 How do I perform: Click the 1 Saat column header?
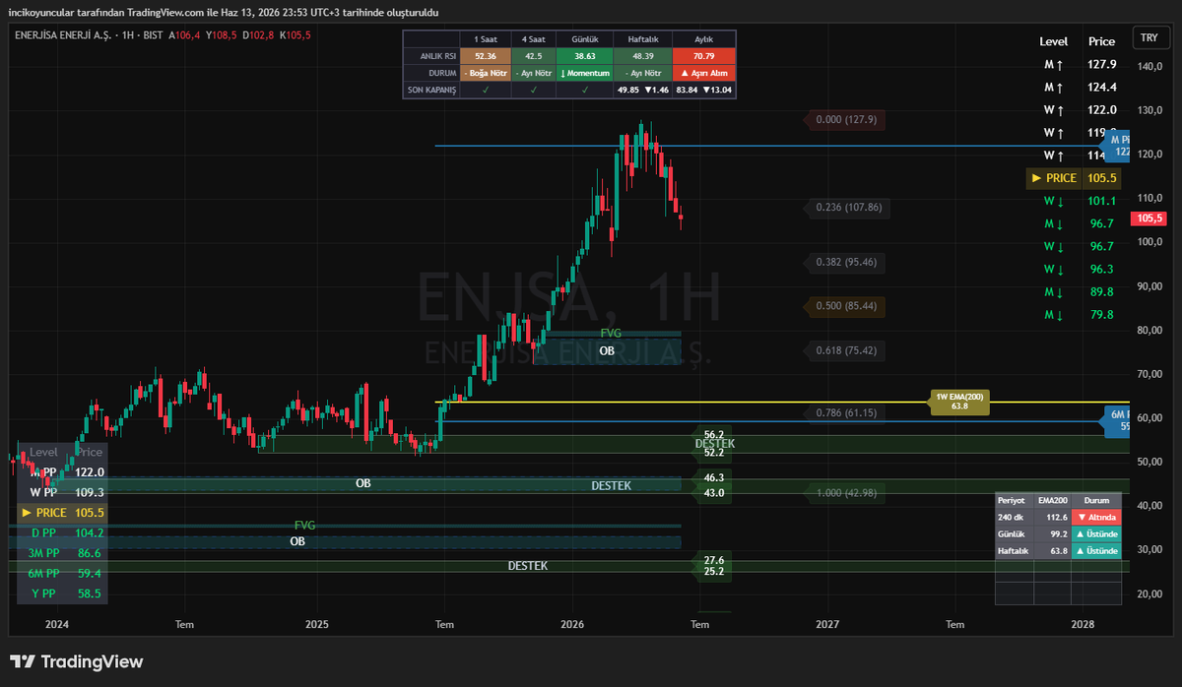click(485, 38)
